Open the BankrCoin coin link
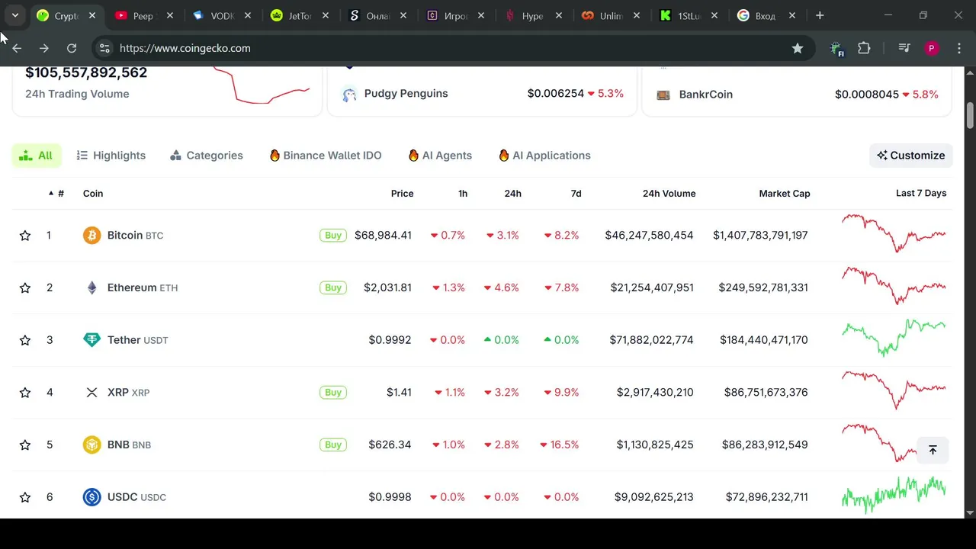The image size is (976, 549). pos(706,95)
